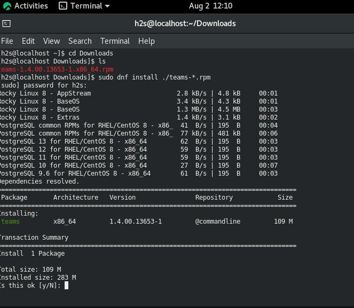Click the cursor after the 'Is this ok [y/N]' prompt
This screenshot has width=354, height=308.
click(66, 286)
